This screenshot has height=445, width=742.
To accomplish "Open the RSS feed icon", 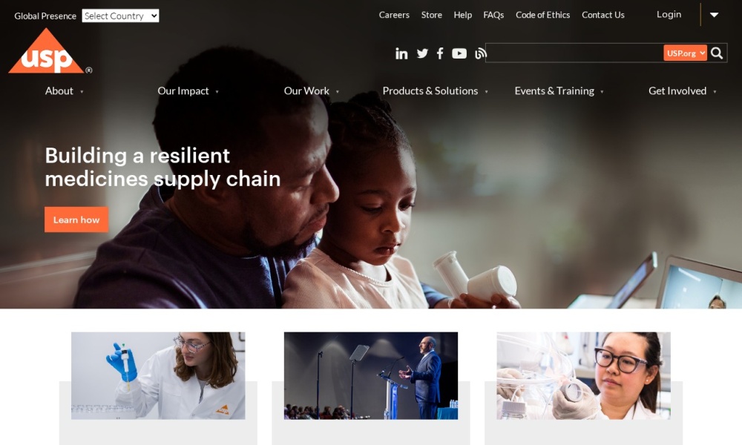I will coord(480,54).
